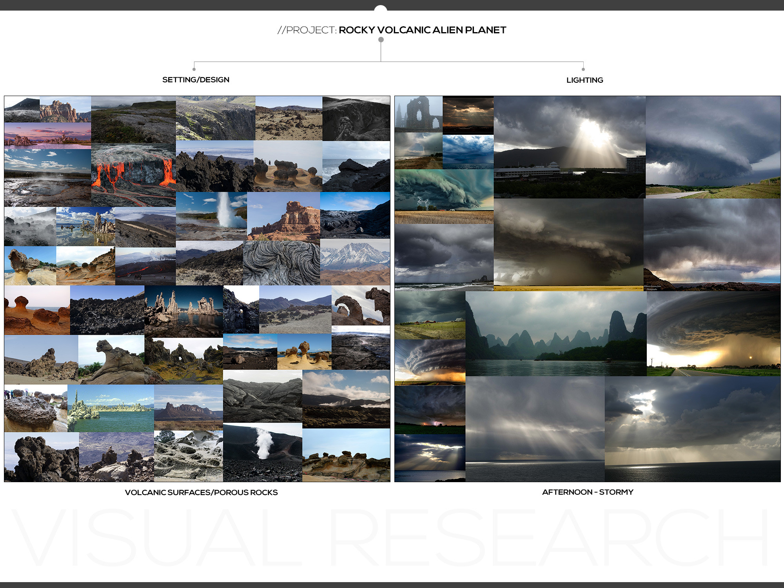Viewport: 784px width, 588px height.
Task: Select the swirled ropey lava texture photo
Action: (282, 263)
